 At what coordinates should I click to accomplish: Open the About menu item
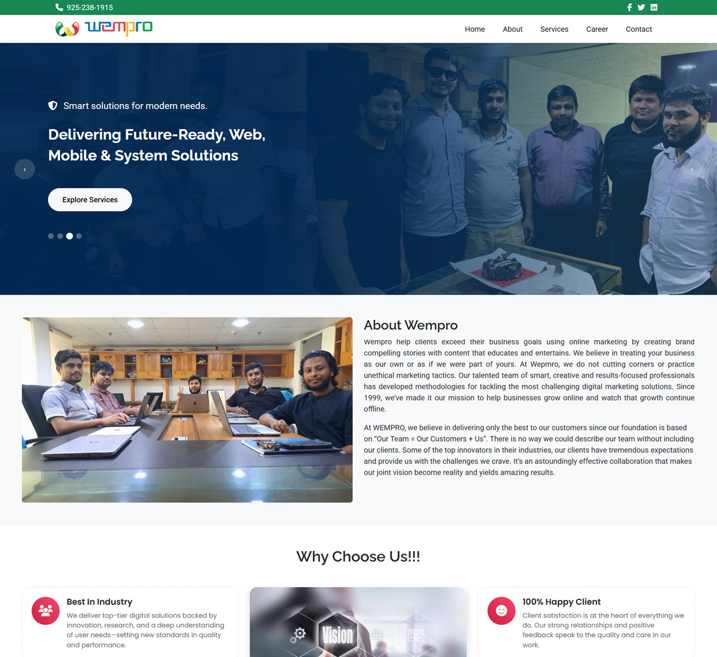(x=513, y=29)
